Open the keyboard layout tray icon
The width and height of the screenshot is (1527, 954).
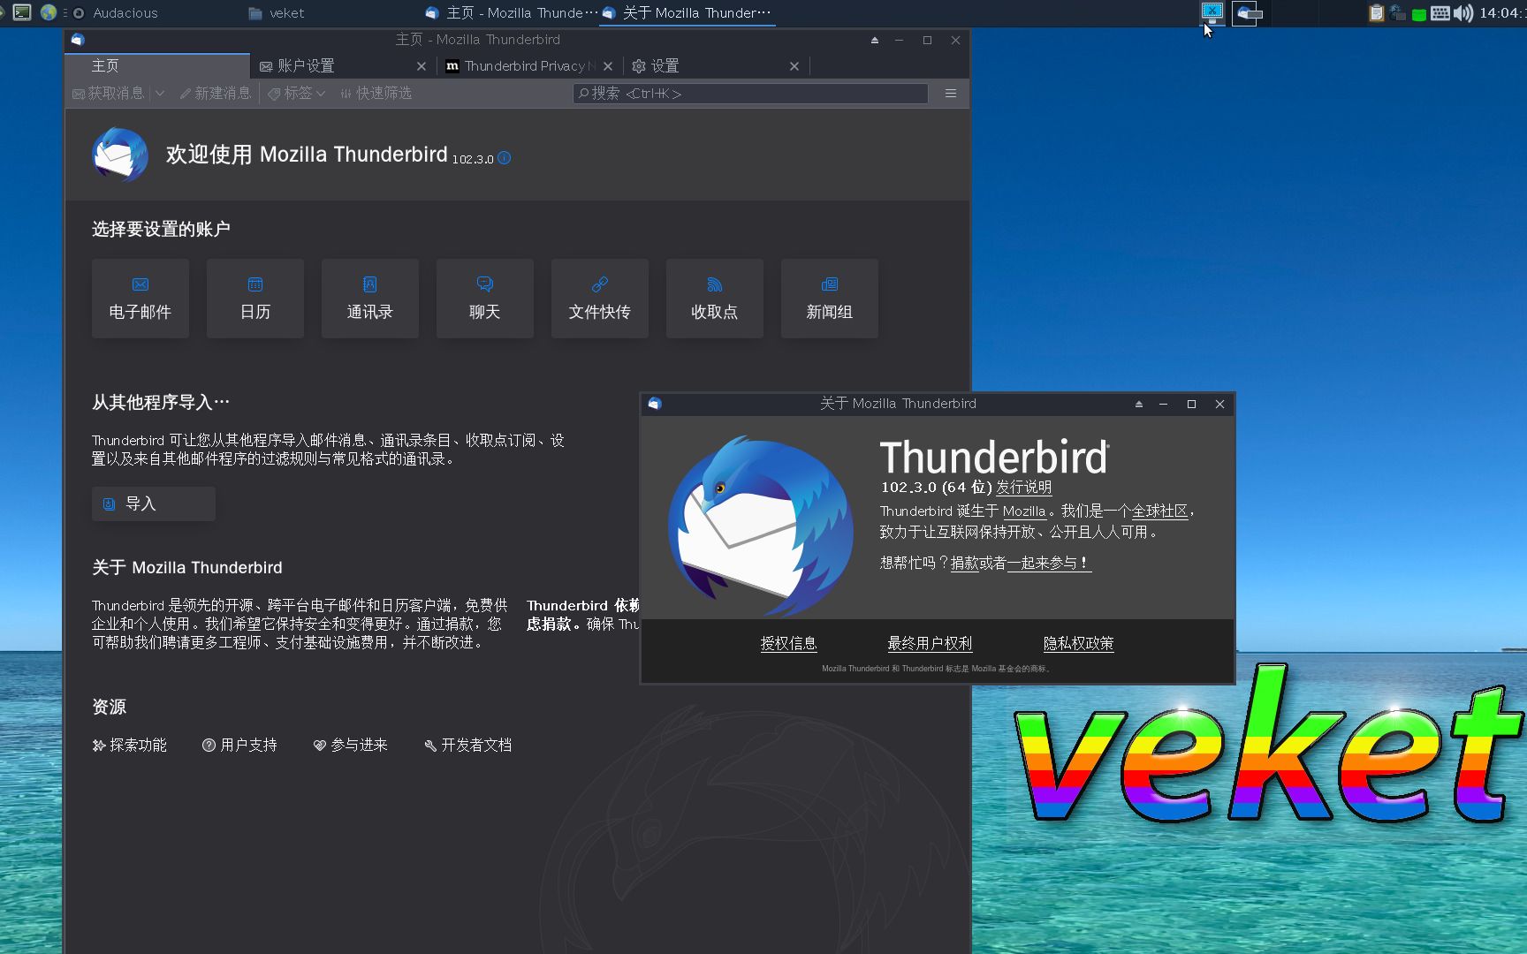1440,13
